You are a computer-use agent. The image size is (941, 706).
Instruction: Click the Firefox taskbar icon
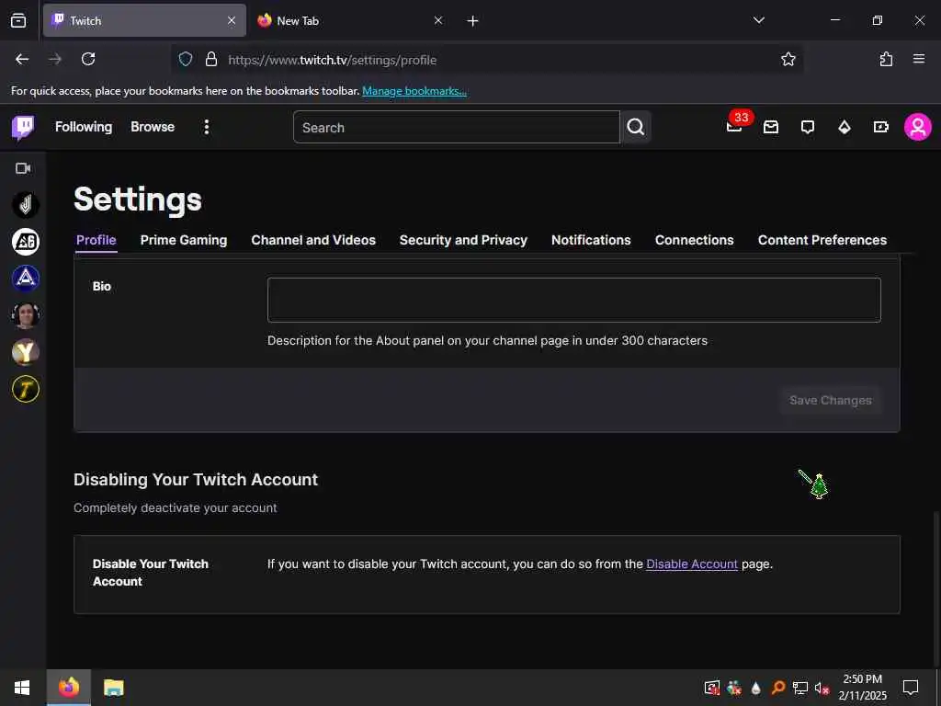pos(68,688)
